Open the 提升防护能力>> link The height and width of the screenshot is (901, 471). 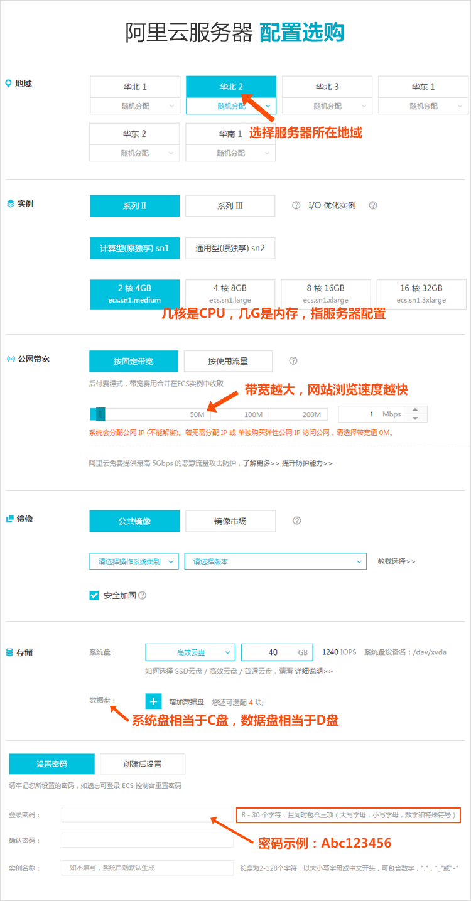(307, 463)
